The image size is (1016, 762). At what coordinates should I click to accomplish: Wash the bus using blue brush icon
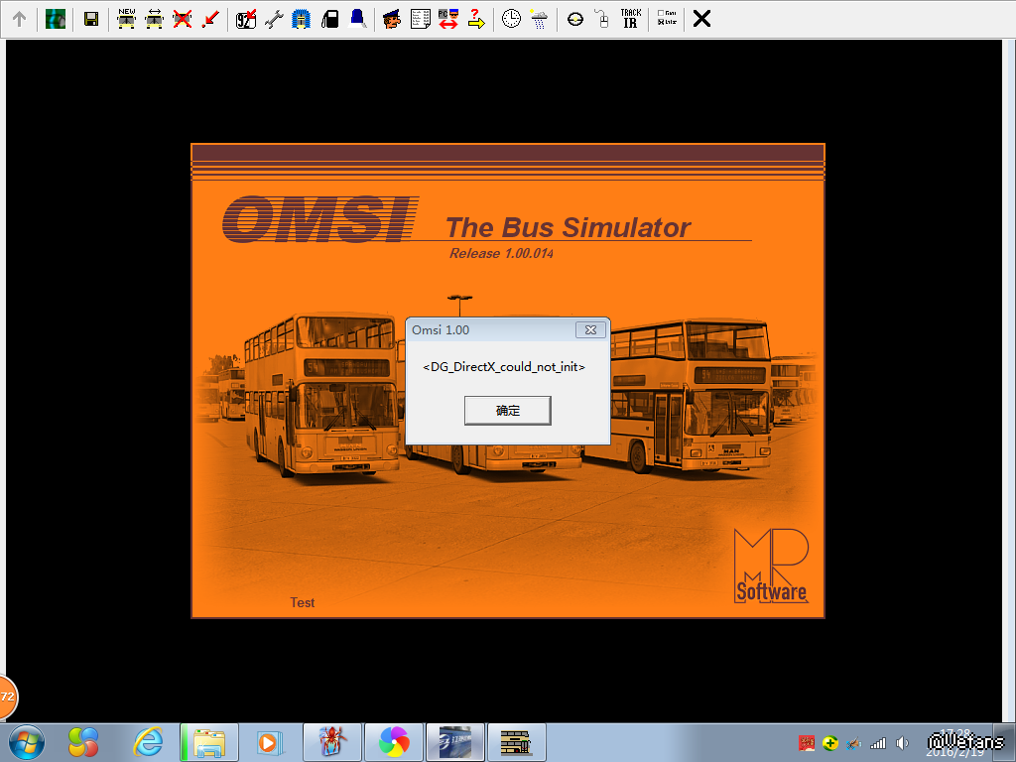(302, 20)
